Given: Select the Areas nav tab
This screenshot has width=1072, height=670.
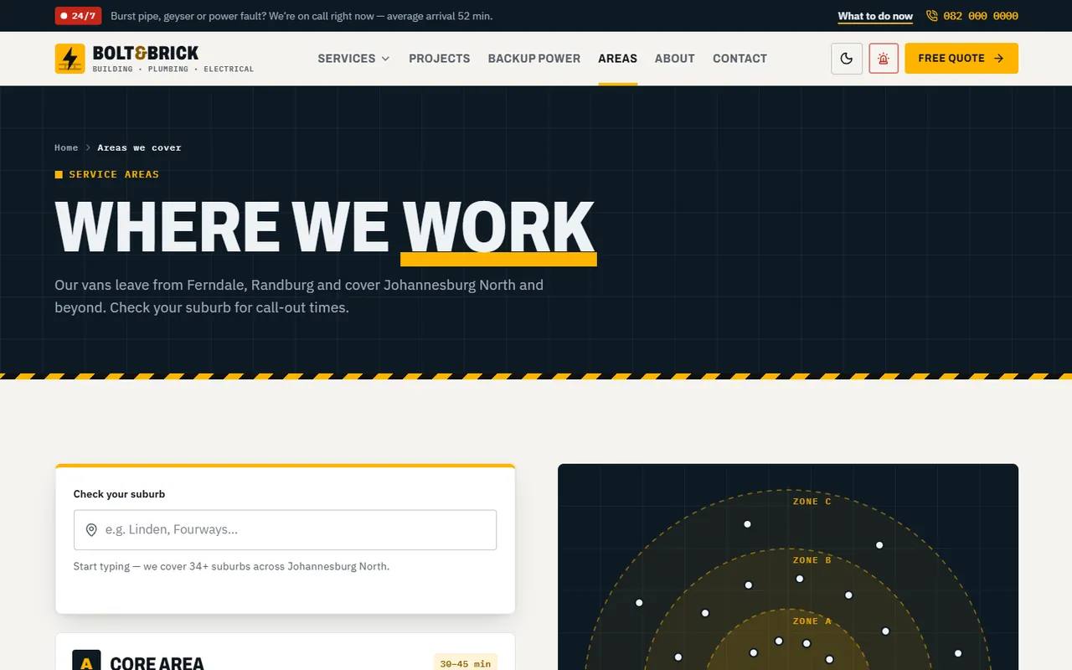Looking at the screenshot, I should click(x=617, y=59).
